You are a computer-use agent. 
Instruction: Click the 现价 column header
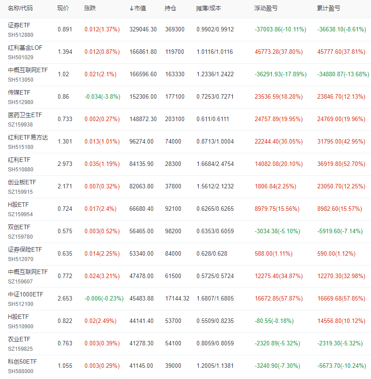tap(63, 8)
